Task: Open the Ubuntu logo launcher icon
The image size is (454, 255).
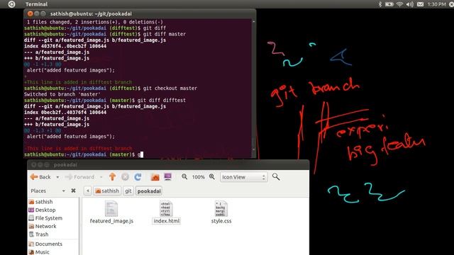Action: tap(11, 4)
